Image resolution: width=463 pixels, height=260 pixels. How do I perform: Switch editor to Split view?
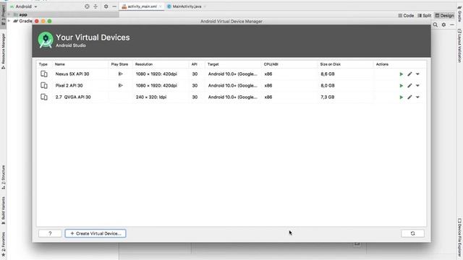coord(425,16)
